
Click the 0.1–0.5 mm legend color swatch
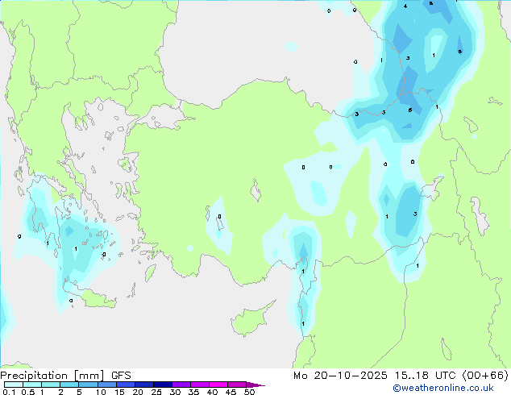(x=14, y=385)
